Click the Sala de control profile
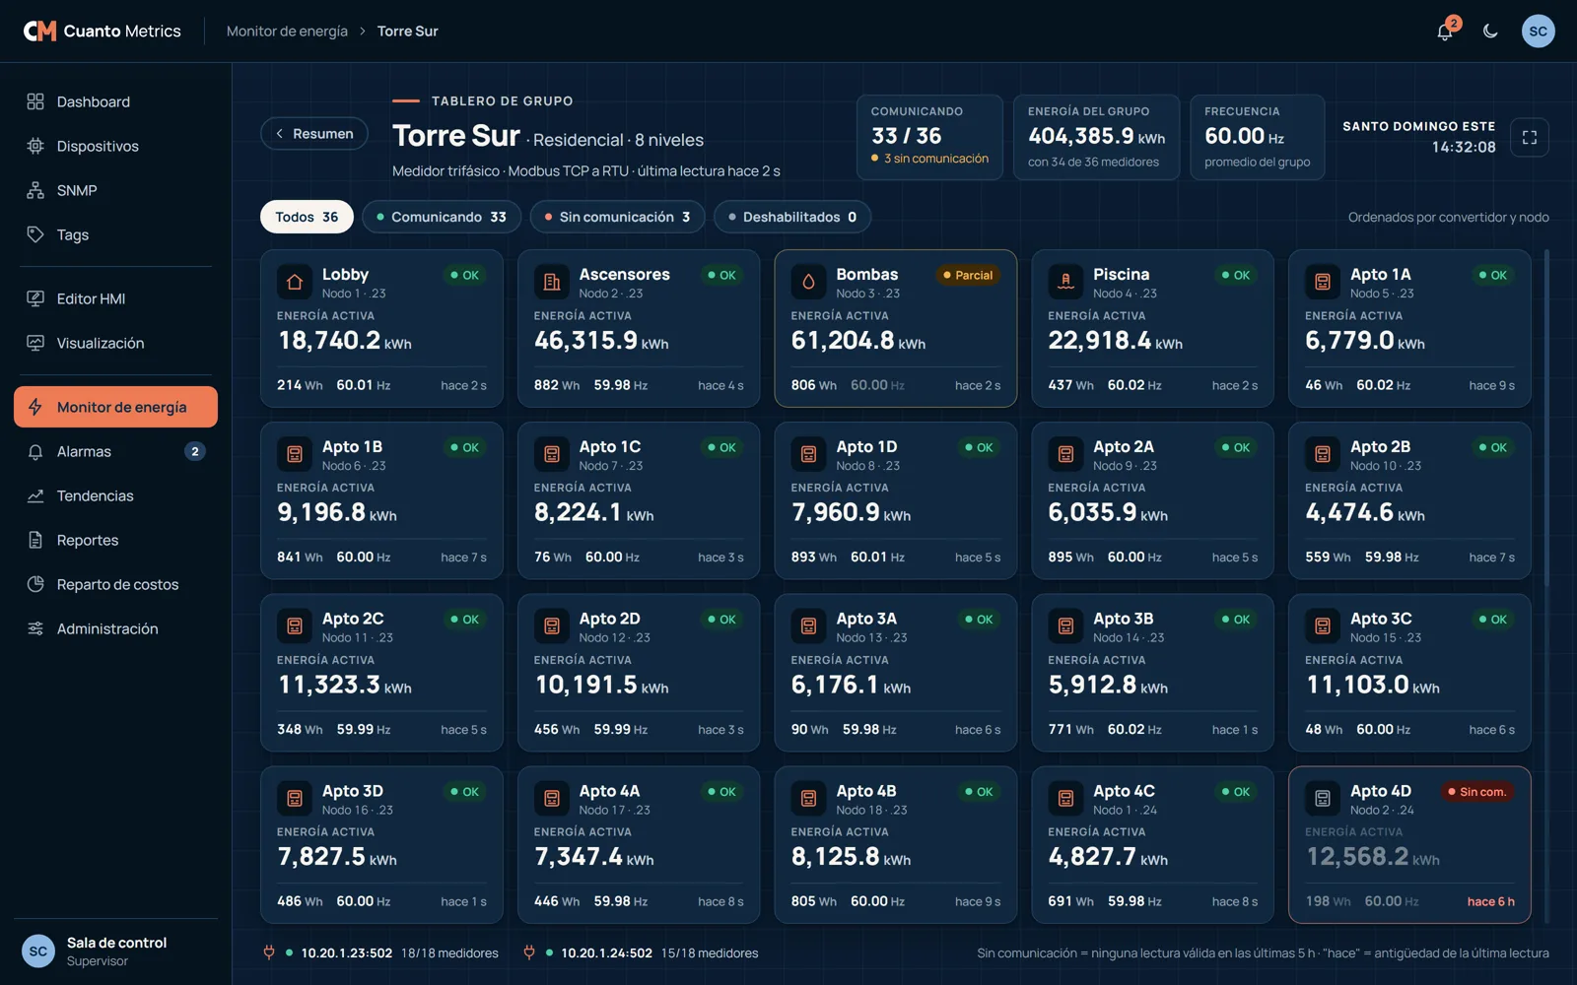 (115, 952)
